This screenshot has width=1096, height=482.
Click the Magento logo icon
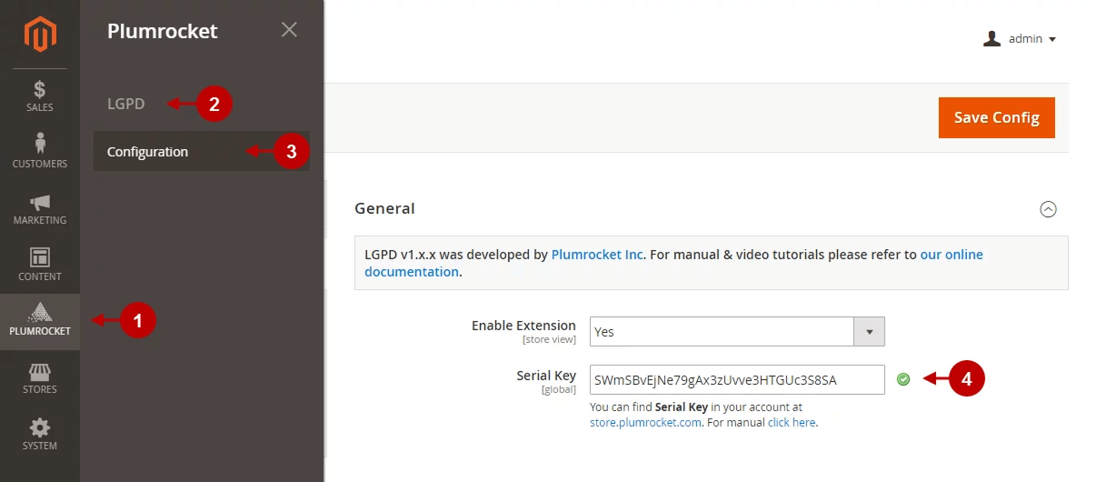pos(40,35)
